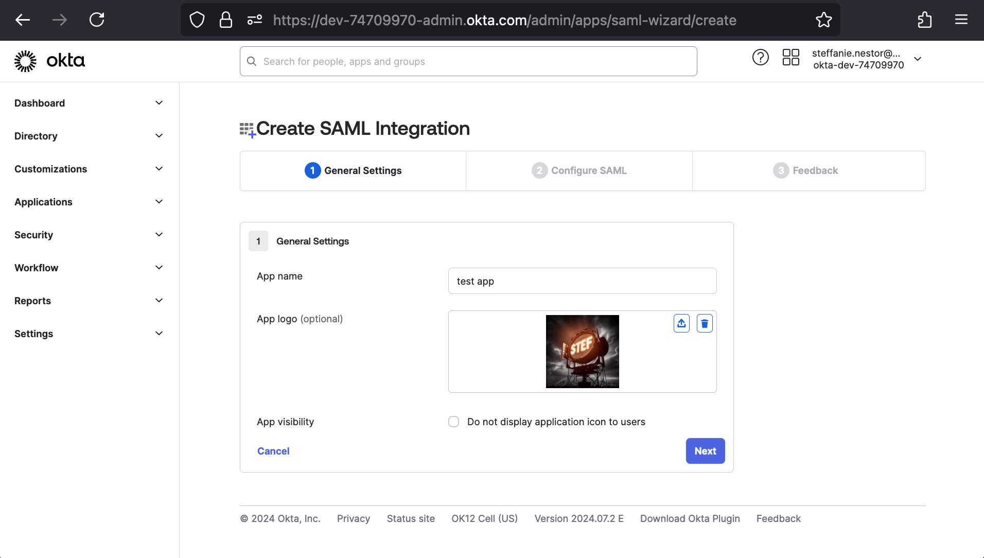The image size is (984, 558).
Task: Select the Feedback wizard step
Action: 809,170
